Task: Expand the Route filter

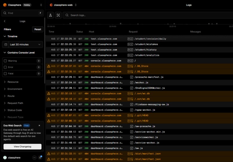Action: click(x=9, y=96)
